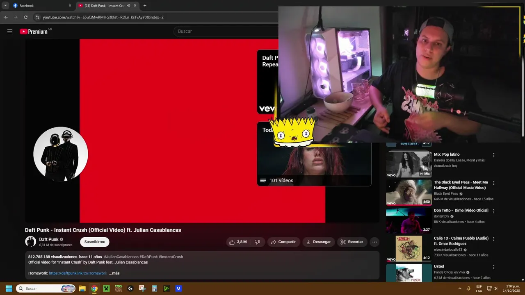
Task: Click the #InstantCrush hashtag
Action: click(x=171, y=257)
